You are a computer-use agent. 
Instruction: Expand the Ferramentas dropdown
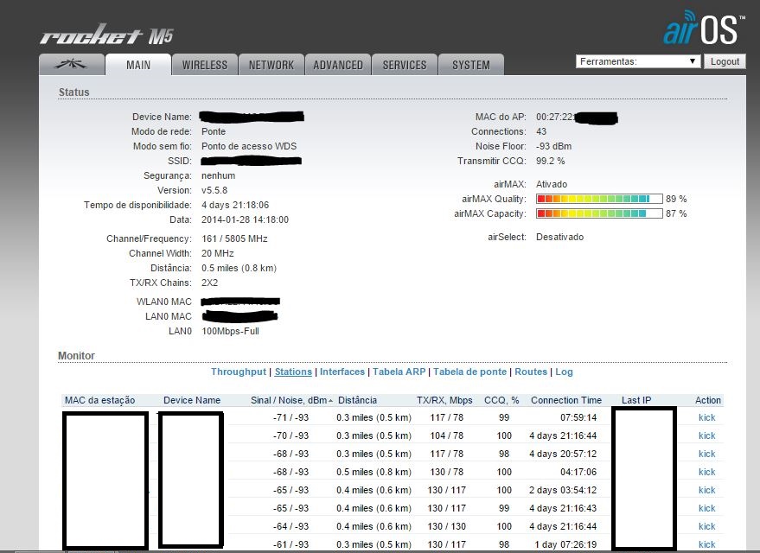[x=638, y=61]
